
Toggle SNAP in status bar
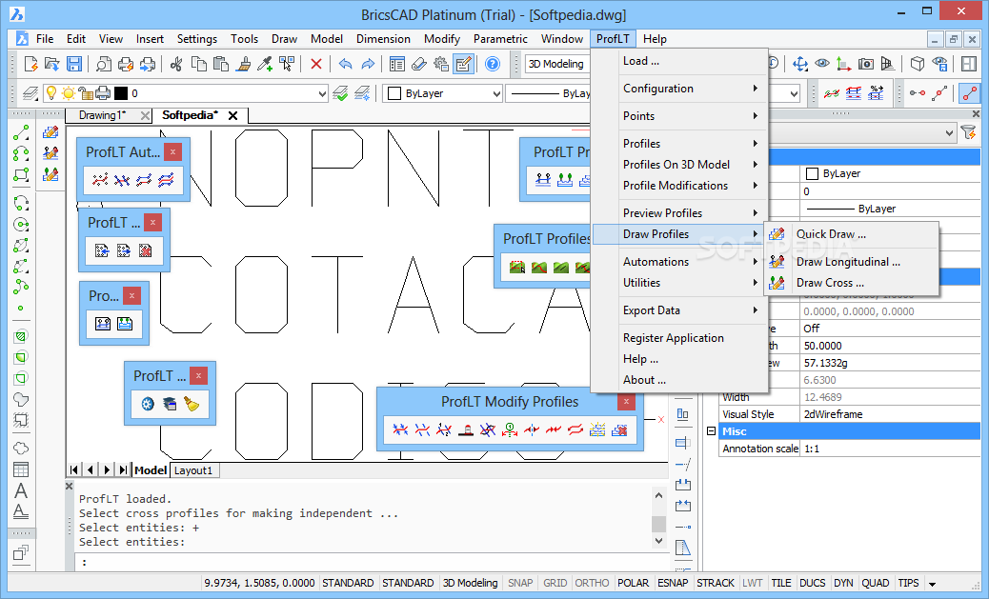(x=520, y=583)
